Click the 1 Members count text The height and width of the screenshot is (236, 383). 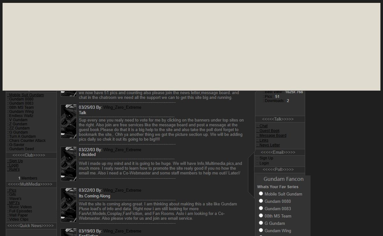tap(28, 178)
